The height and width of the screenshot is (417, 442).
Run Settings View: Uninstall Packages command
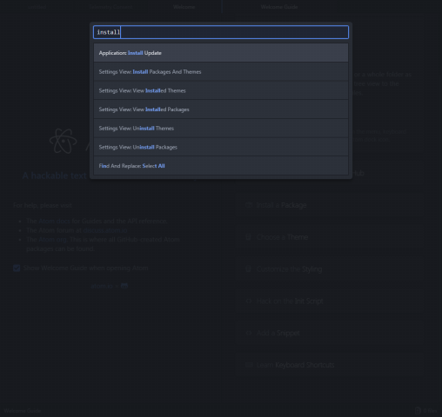221,147
